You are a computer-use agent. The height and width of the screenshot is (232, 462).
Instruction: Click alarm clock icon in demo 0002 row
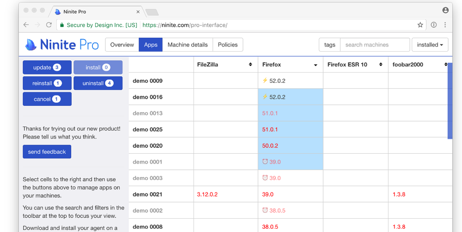coord(265,210)
